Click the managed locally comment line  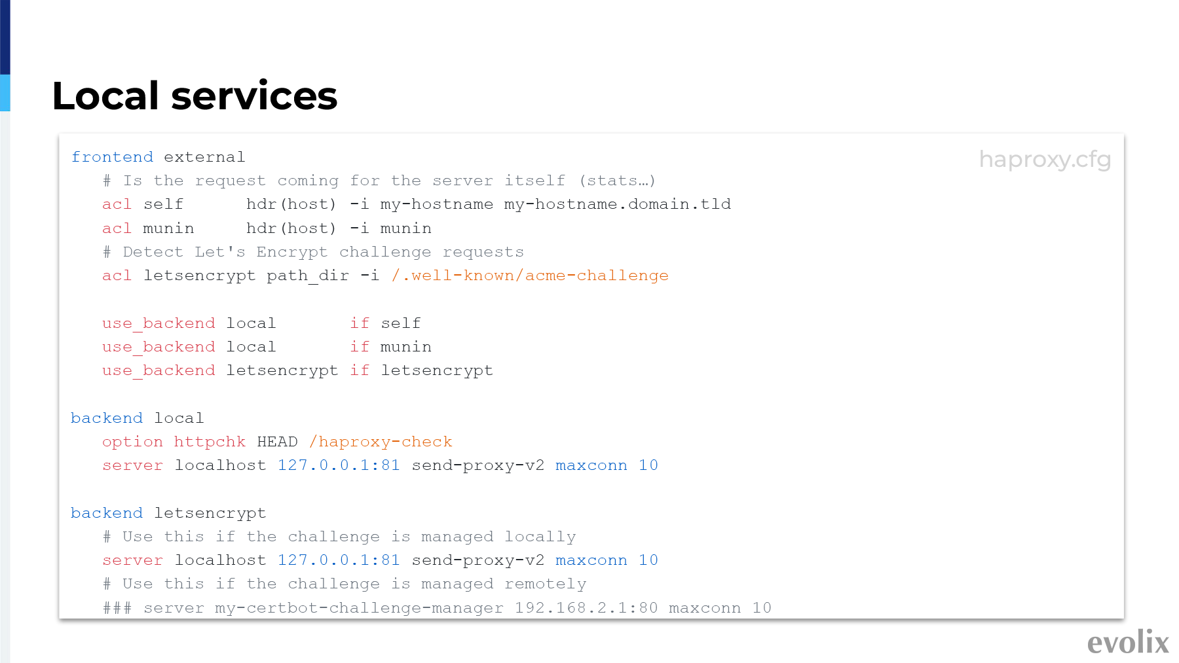[339, 537]
